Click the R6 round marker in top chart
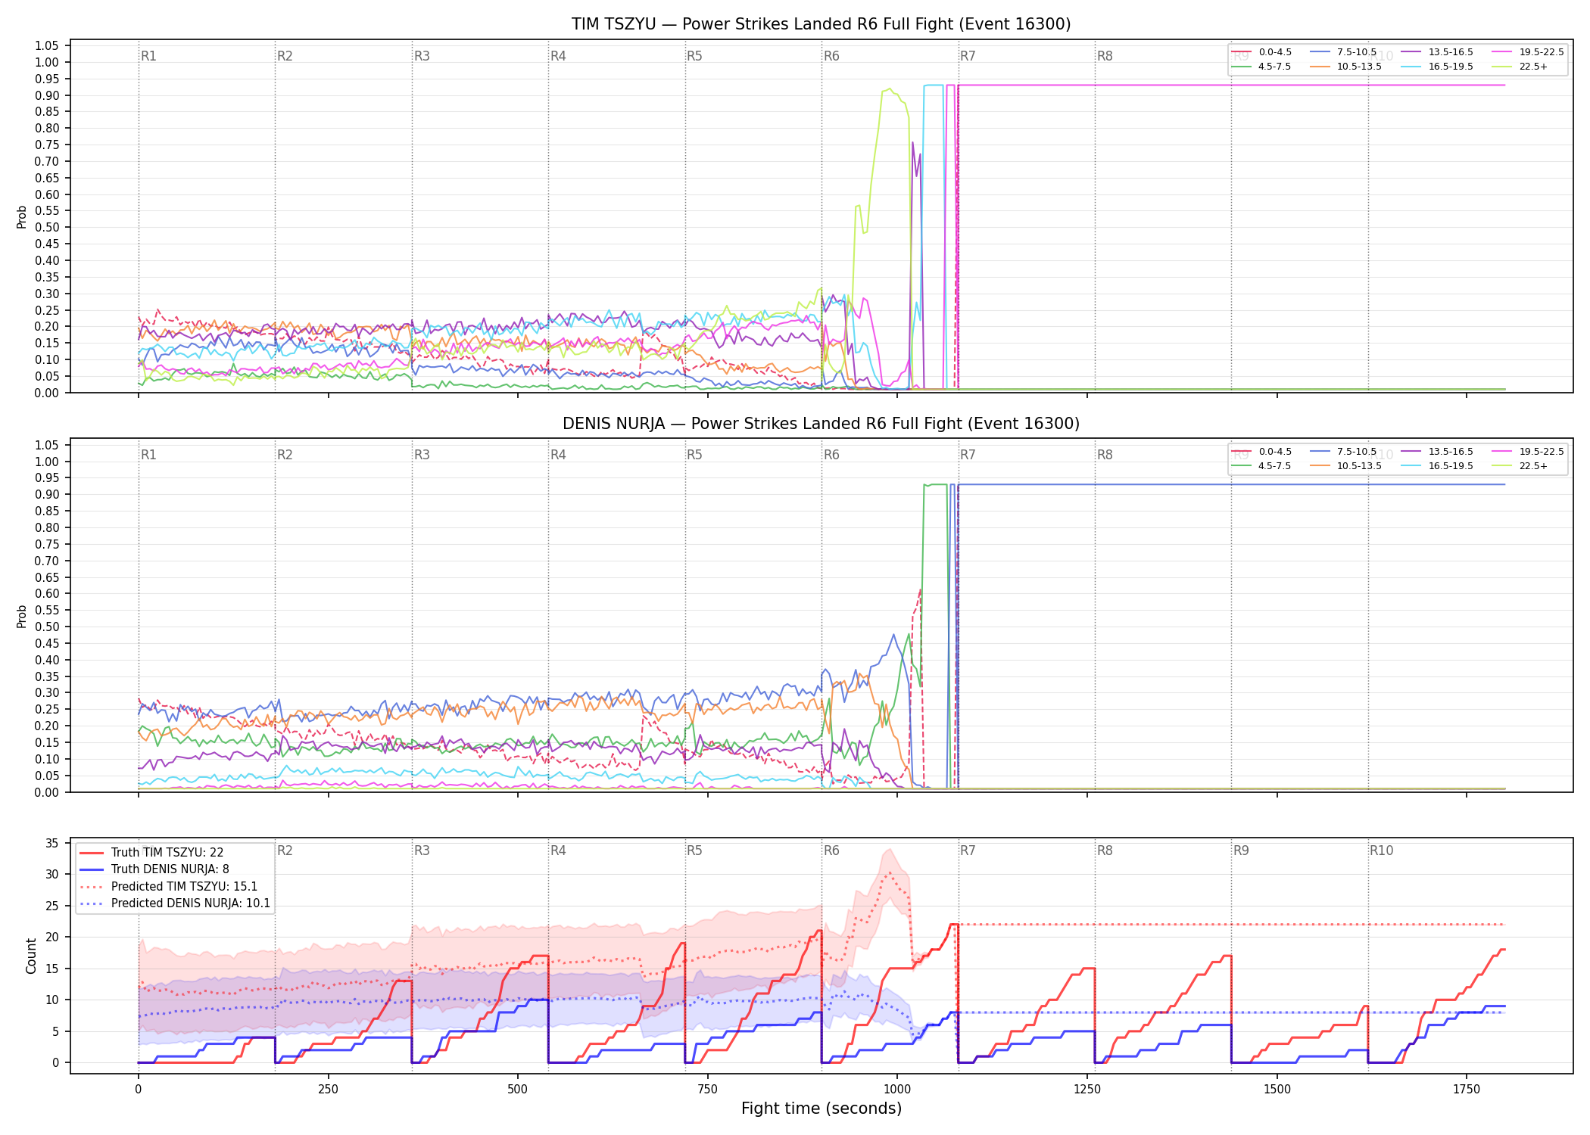 831,56
